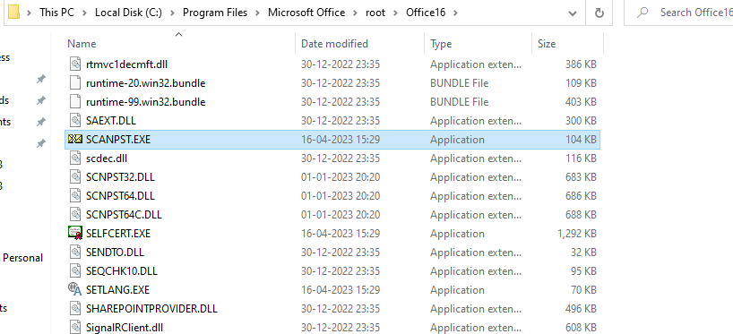
Task: Select the SignalRClient.dll file name
Action: pyautogui.click(x=125, y=328)
